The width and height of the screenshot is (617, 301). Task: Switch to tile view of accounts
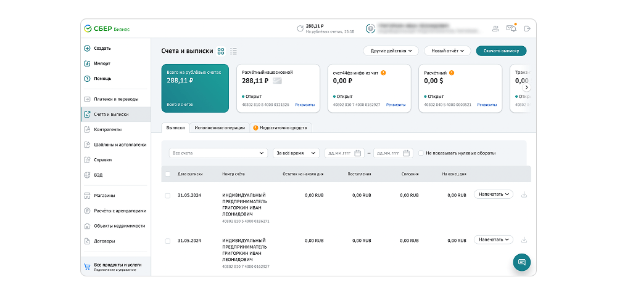(x=221, y=51)
